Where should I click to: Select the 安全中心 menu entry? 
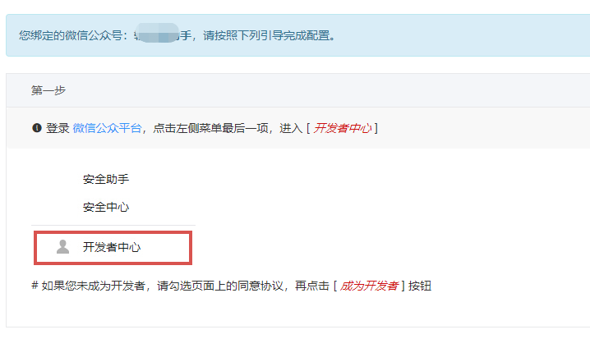click(106, 207)
